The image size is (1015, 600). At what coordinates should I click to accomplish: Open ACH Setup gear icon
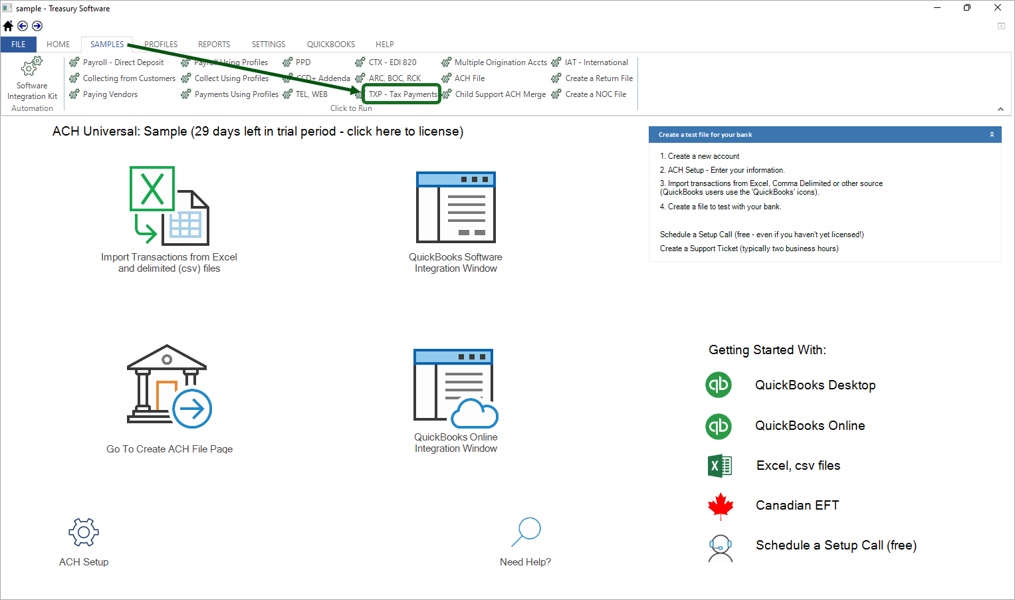coord(84,533)
